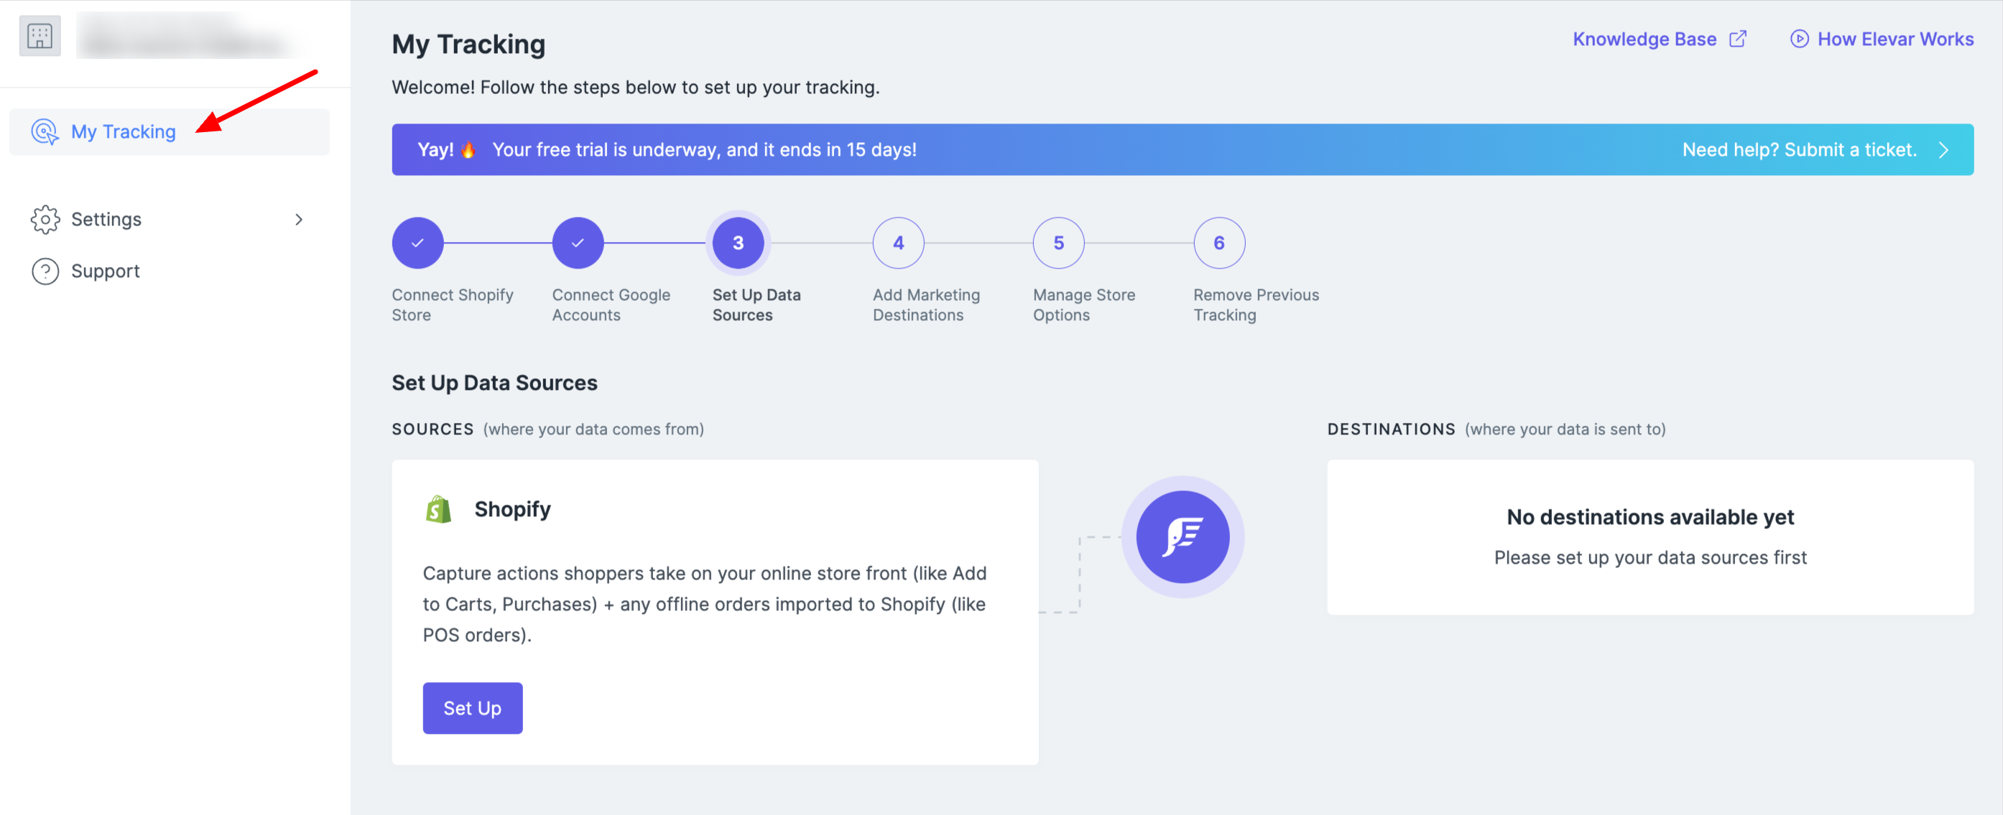
Task: Click the Support question mark icon
Action: coord(45,271)
